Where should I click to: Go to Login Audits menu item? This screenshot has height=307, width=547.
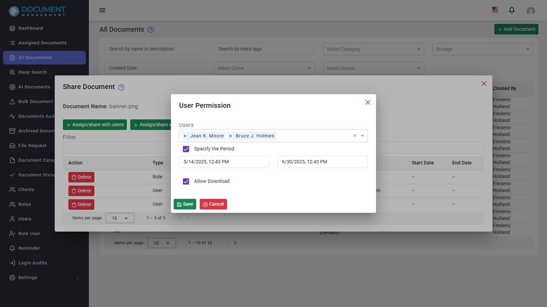(32, 263)
